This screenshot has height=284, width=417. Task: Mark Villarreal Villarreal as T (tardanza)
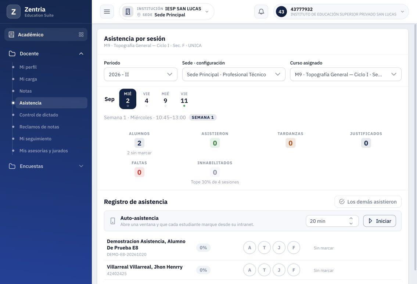[x=265, y=270]
